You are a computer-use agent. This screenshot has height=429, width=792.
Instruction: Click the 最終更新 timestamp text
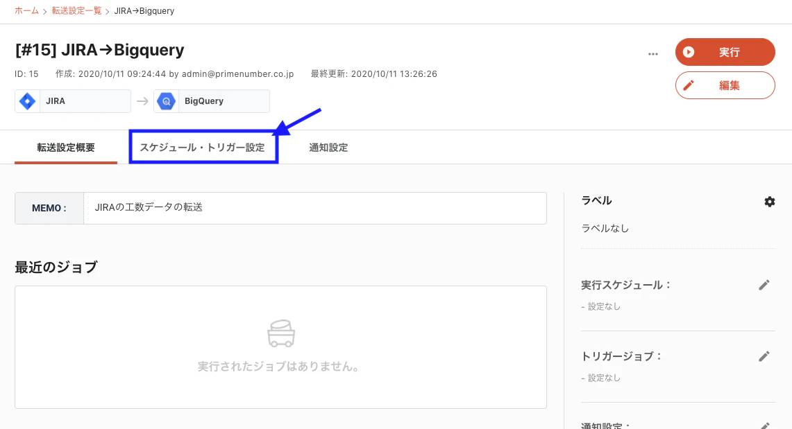tap(373, 74)
